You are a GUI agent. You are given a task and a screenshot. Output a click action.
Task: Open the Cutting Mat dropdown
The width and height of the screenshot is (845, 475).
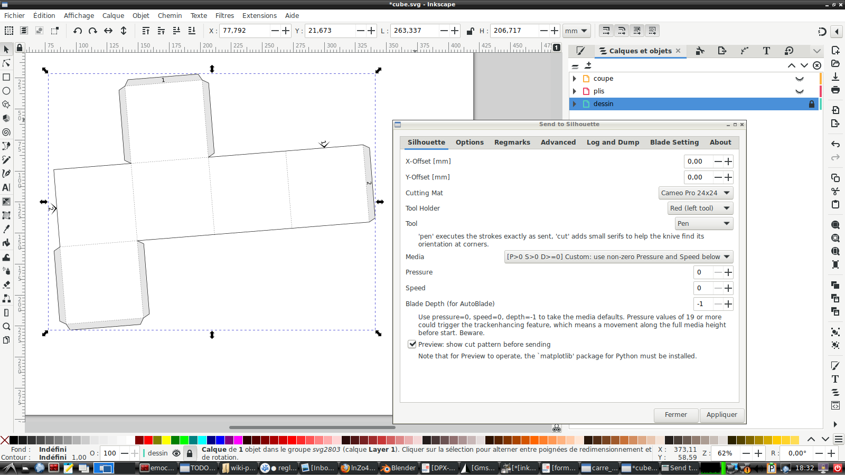click(694, 193)
